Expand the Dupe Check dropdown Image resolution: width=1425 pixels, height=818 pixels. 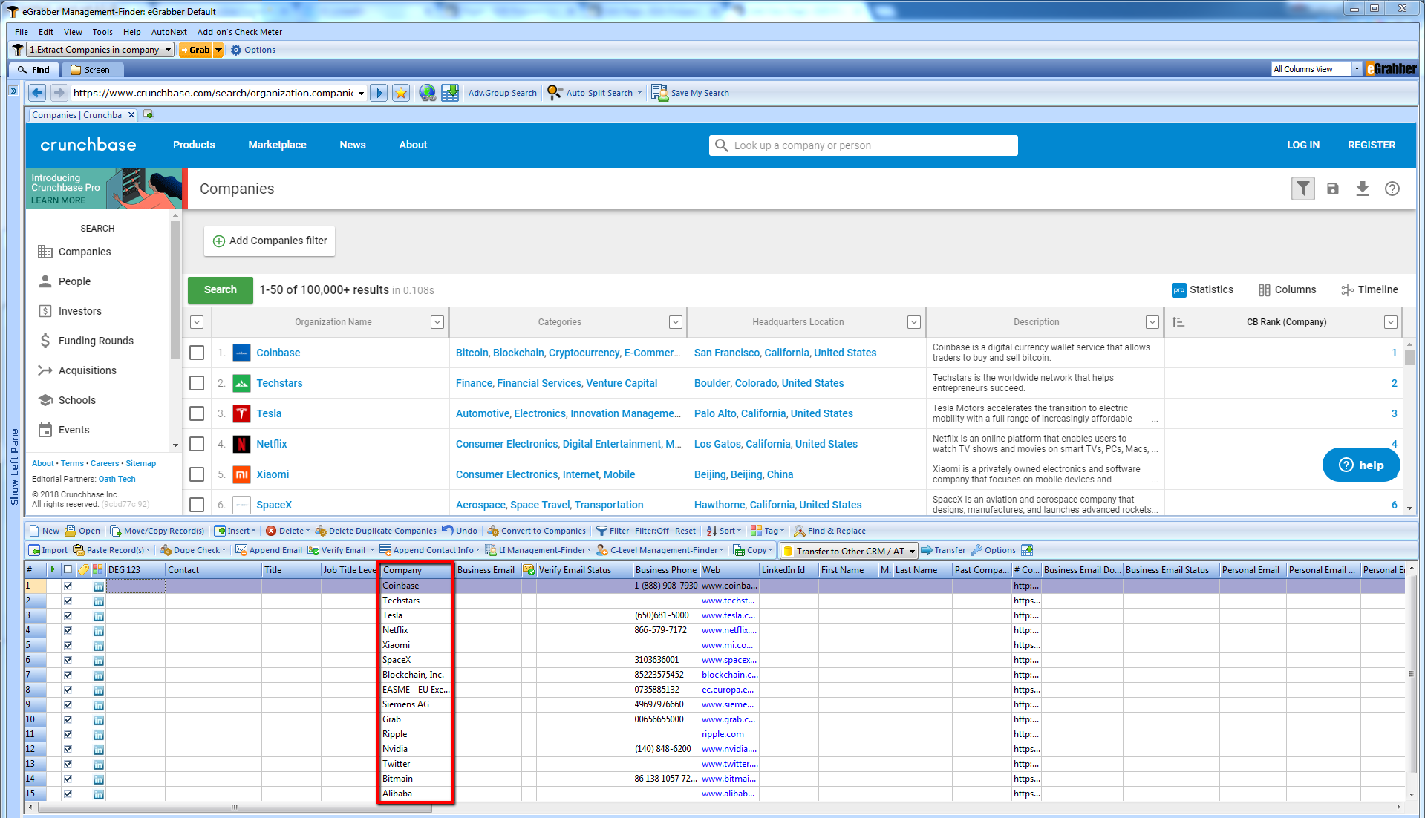[x=224, y=550]
